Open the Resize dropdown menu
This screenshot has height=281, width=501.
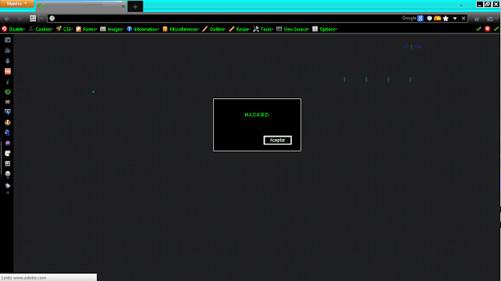pos(240,29)
